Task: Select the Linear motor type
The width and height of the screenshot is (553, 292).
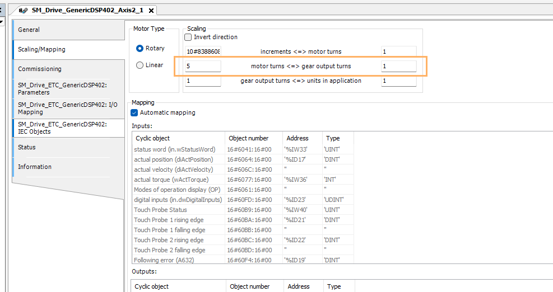Action: pos(140,65)
